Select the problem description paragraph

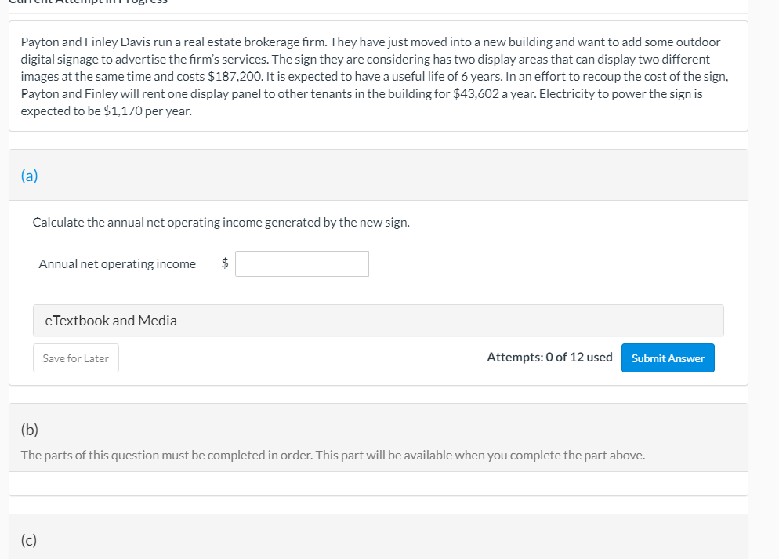point(376,76)
